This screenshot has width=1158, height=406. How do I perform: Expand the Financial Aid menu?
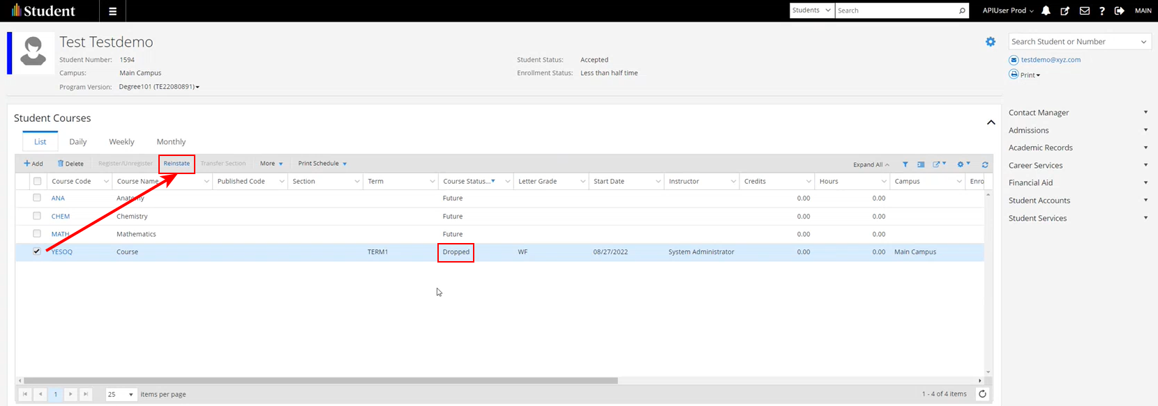pos(1078,182)
